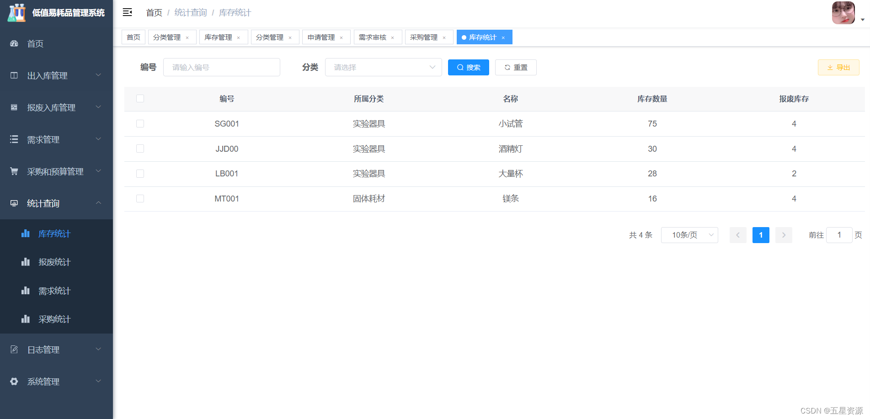Go to previous page arrow
Viewport: 870px width, 419px height.
[738, 235]
